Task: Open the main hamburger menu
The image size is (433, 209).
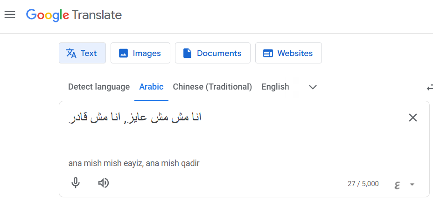Action: click(10, 14)
